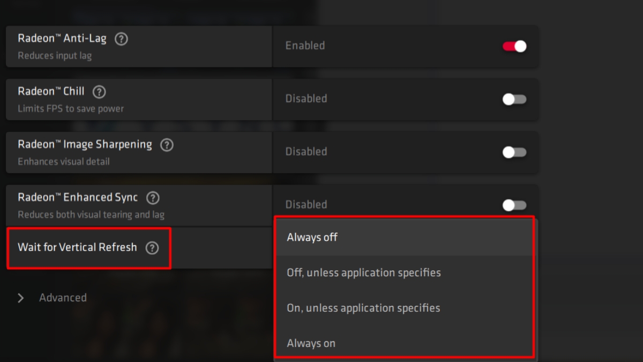The height and width of the screenshot is (362, 643).
Task: Select "Always on" in vertical refresh dropdown
Action: click(405, 344)
